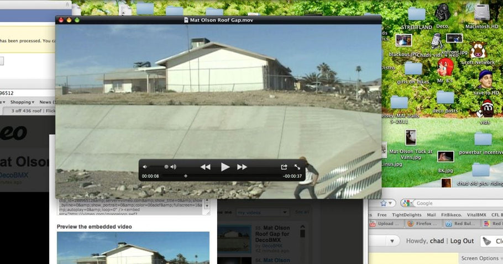503x264 pixels.
Task: Click the Vimeo video list scroll-up arrow
Action: [x=302, y=226]
